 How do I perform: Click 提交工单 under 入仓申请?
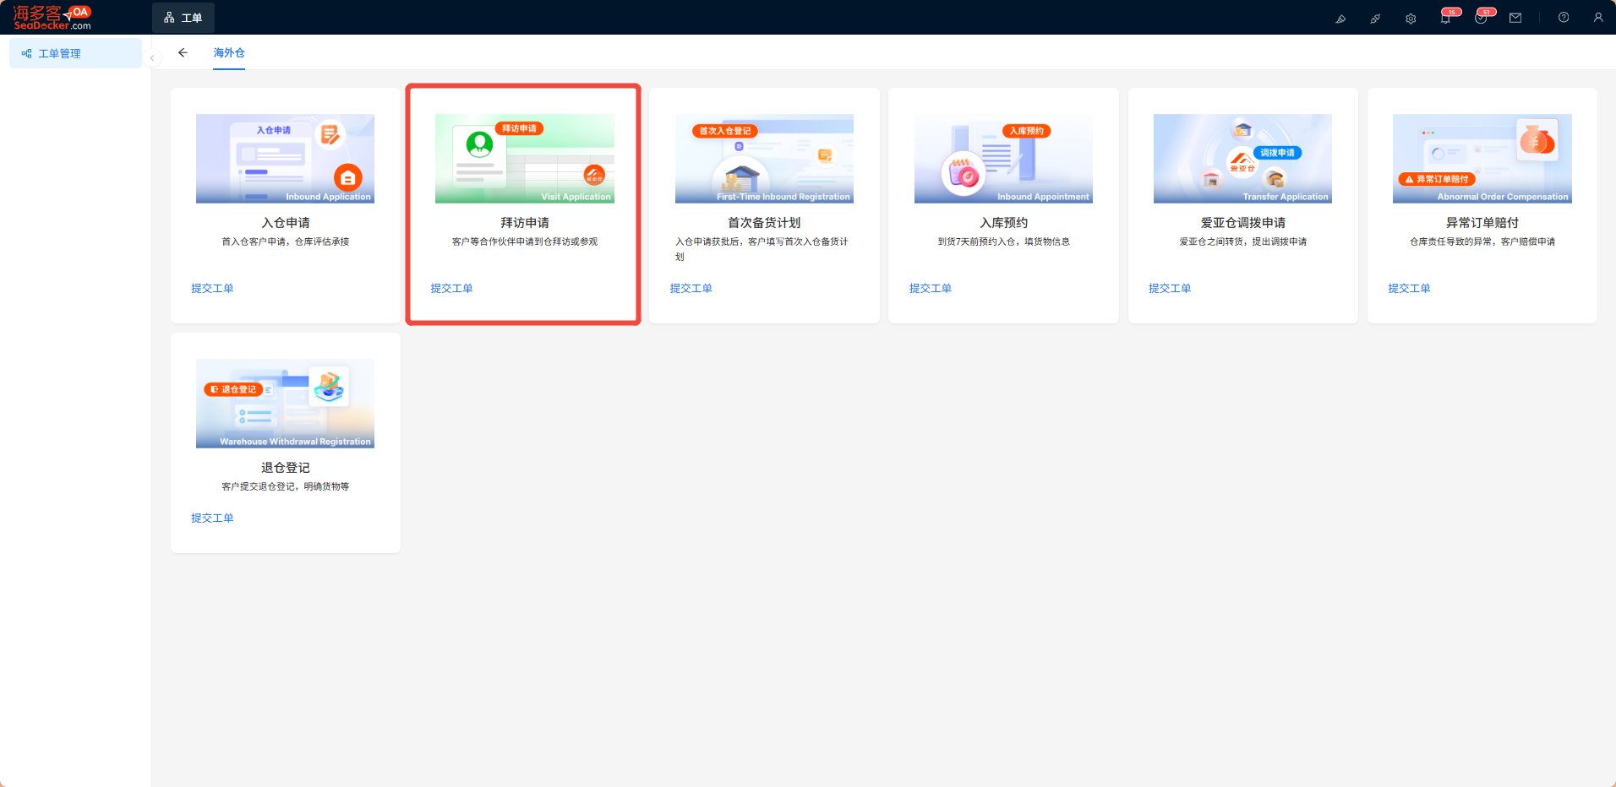click(212, 288)
